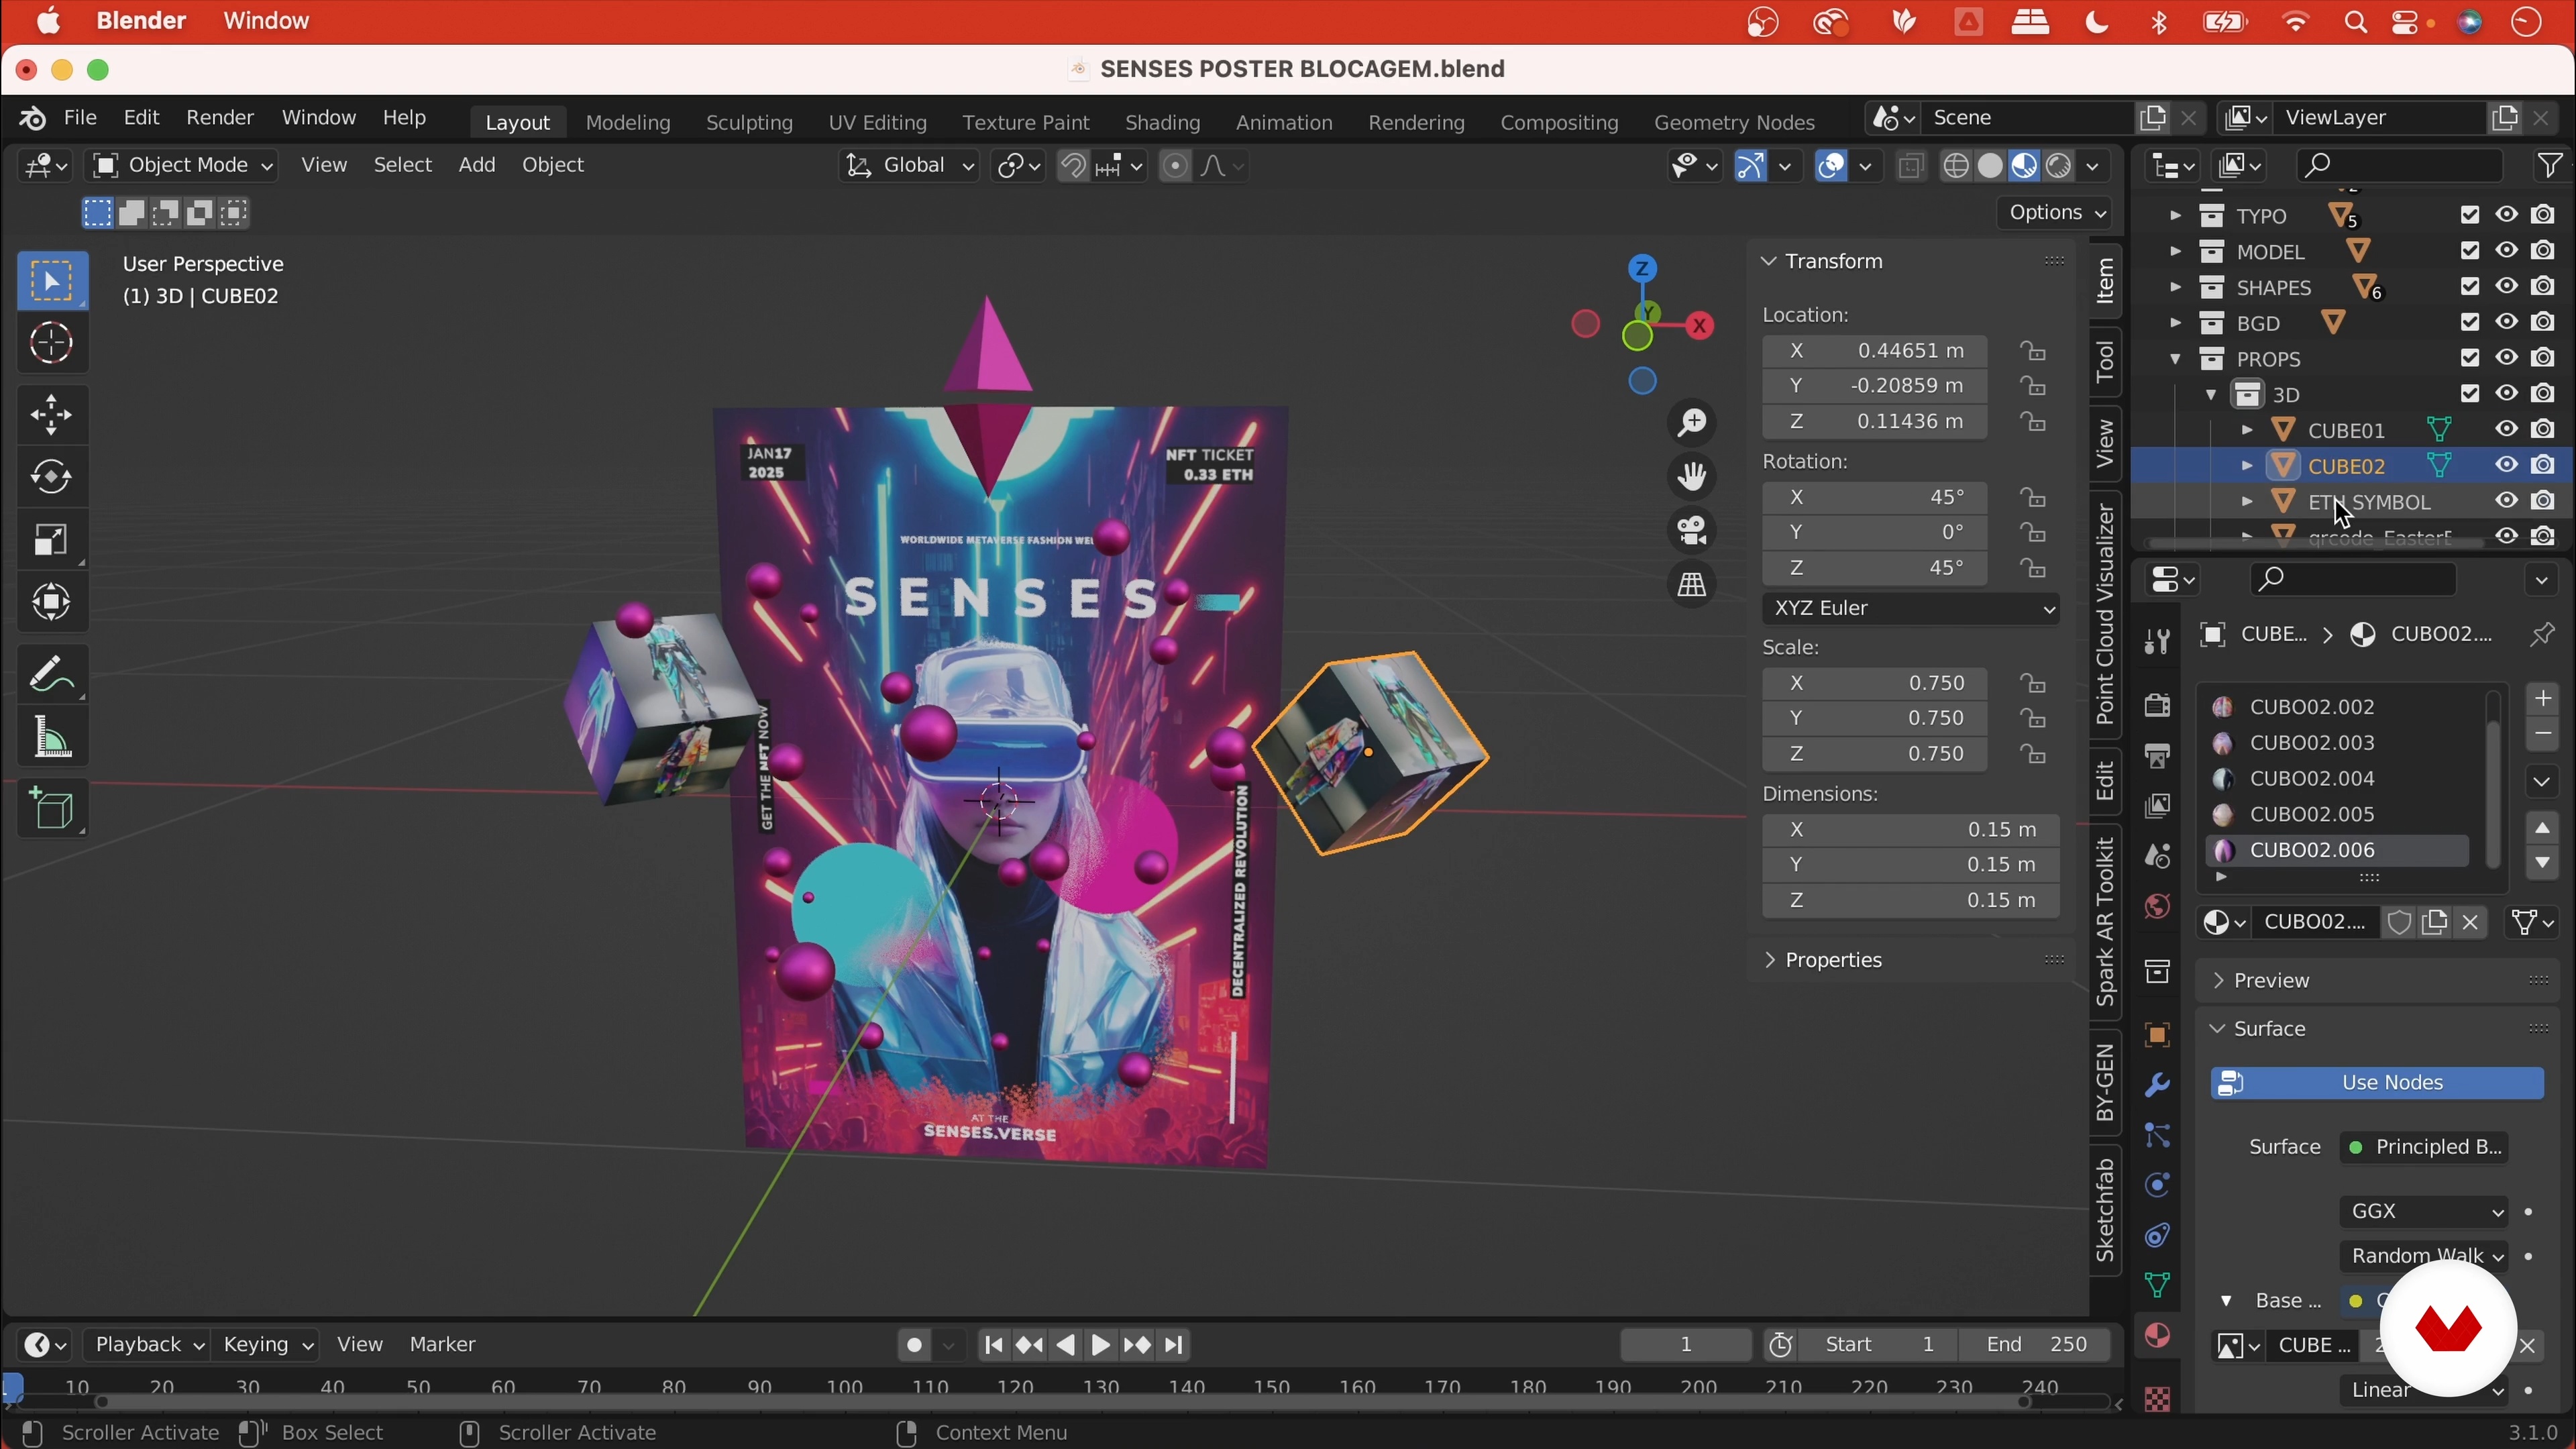Hide CUBE02 eye icon

tap(2506, 466)
